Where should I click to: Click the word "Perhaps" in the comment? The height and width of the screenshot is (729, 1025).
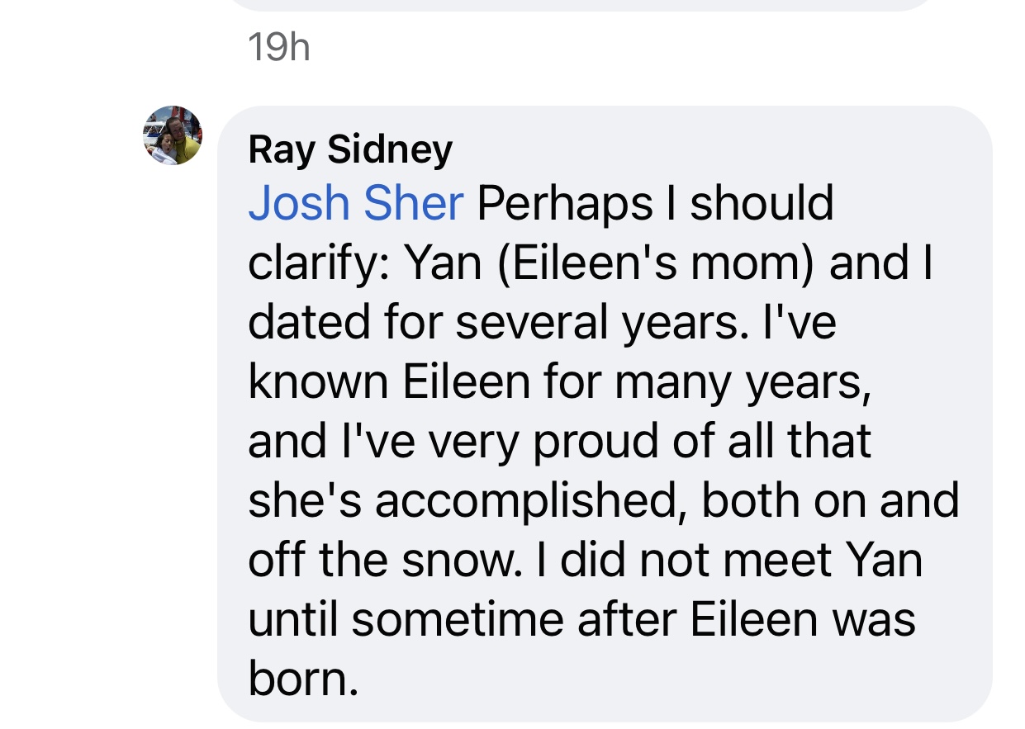[564, 203]
